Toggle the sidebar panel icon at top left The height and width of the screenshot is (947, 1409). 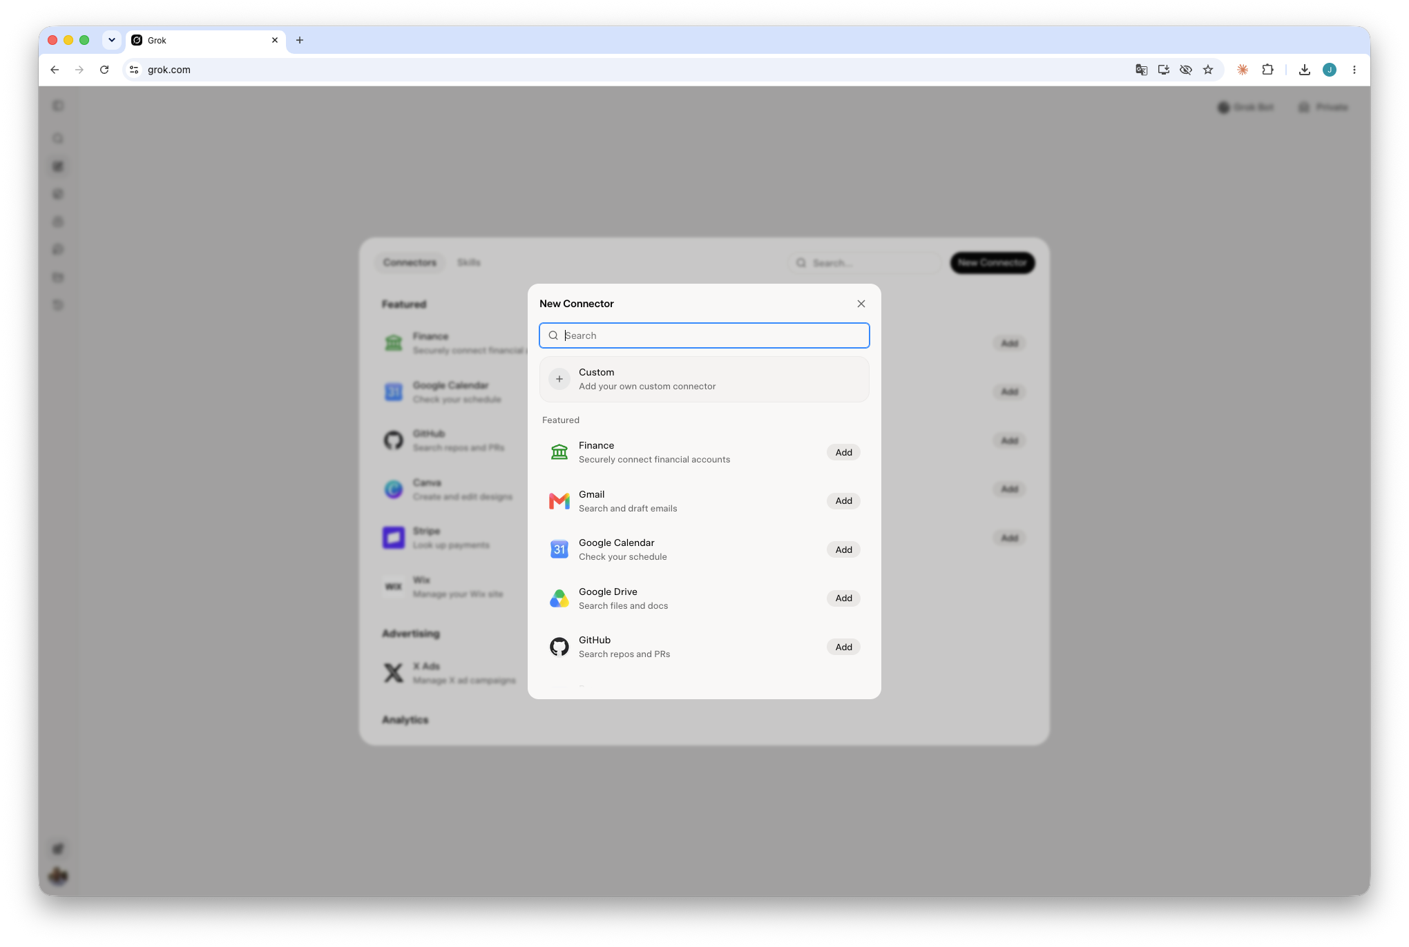click(58, 106)
